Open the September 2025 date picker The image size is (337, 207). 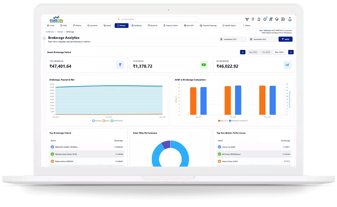(x=232, y=39)
